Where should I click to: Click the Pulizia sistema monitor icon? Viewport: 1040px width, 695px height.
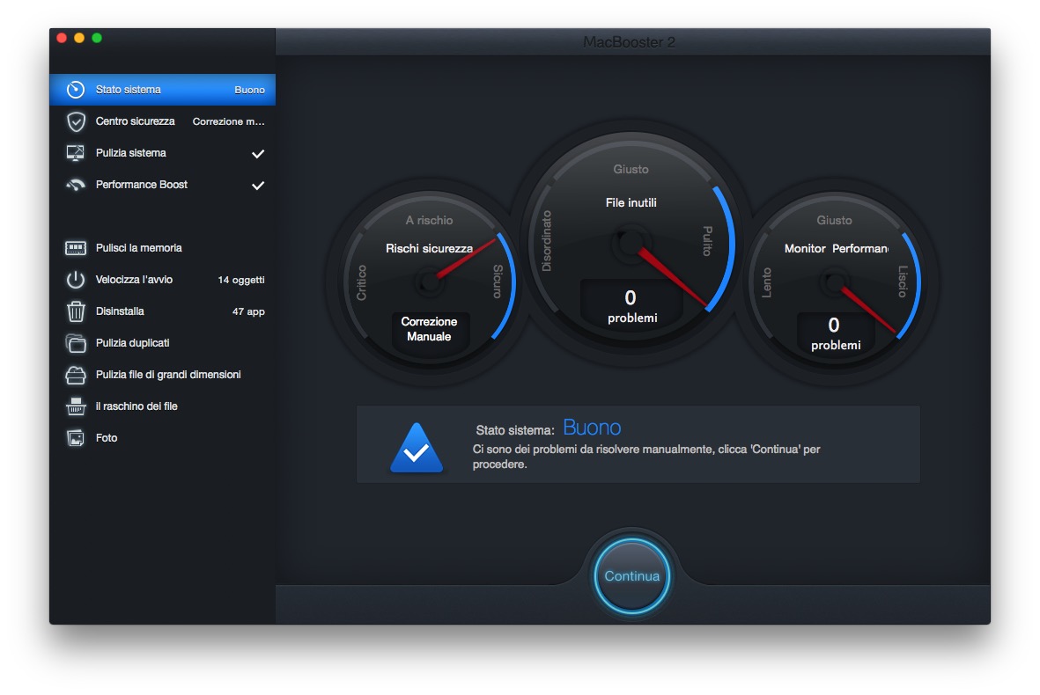76,153
